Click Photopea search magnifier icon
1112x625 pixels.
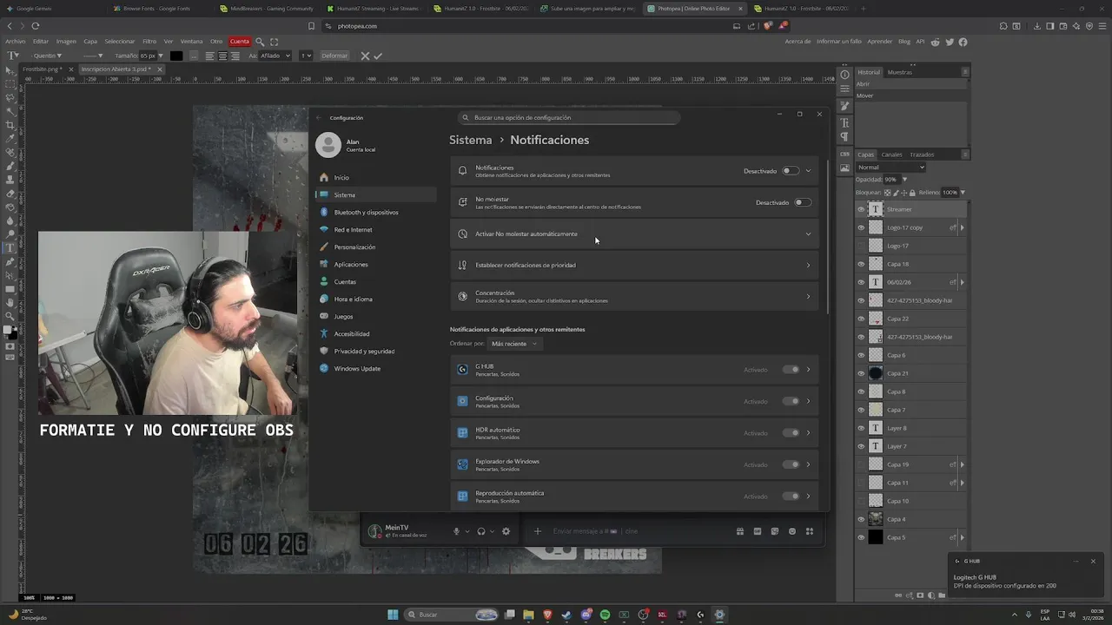[261, 42]
